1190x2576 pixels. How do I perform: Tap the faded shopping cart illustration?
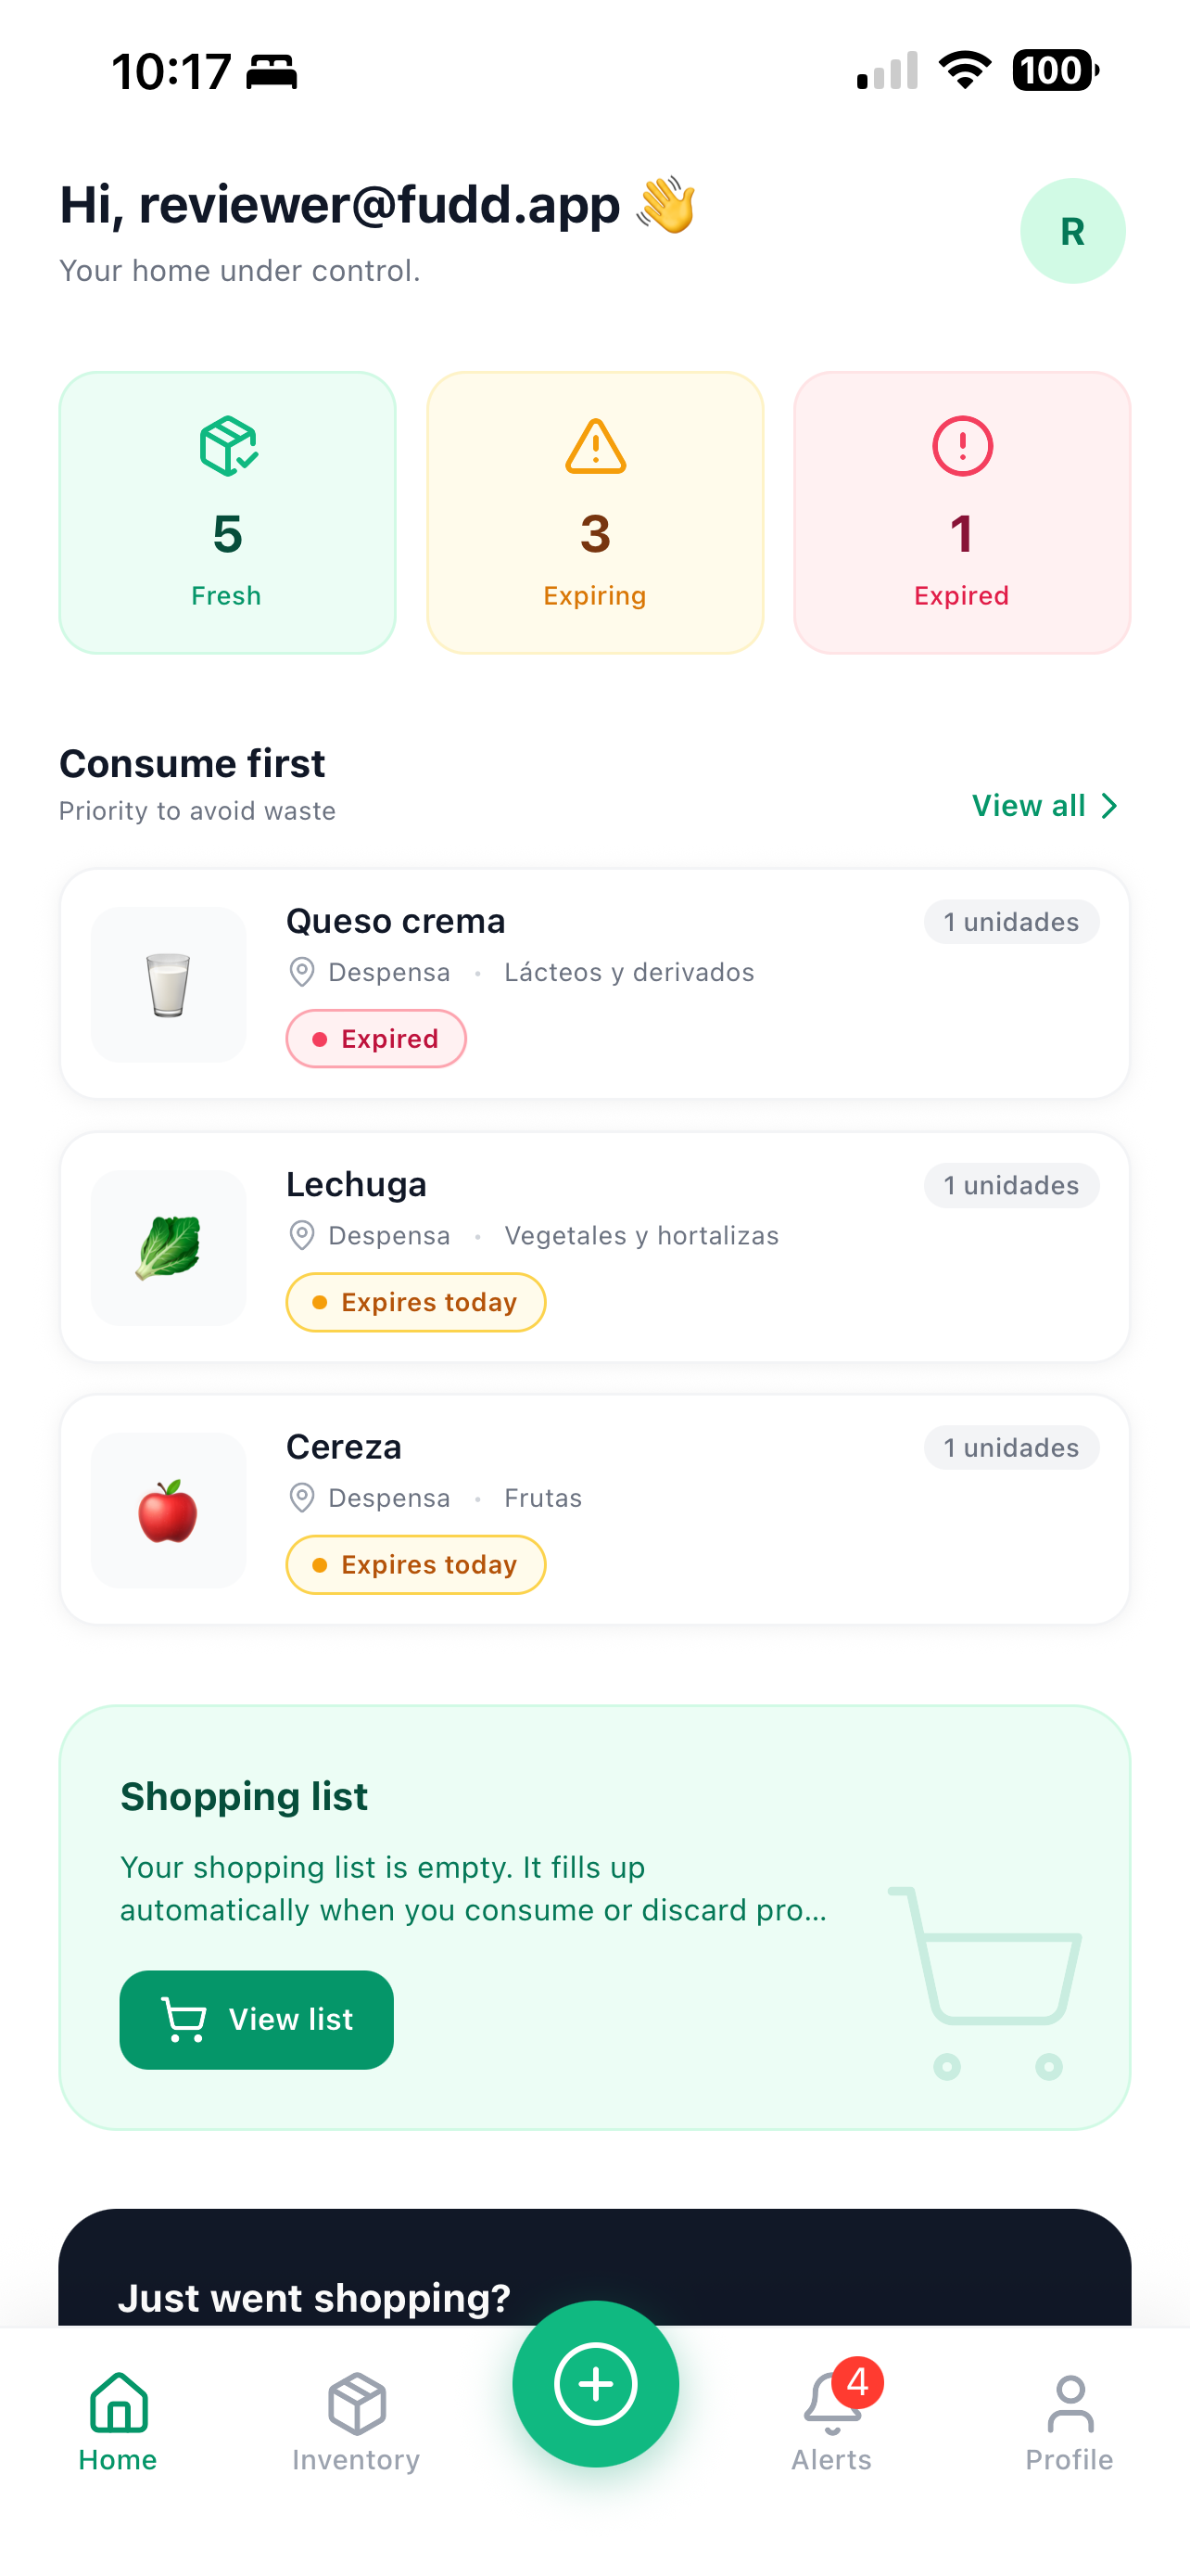(985, 1983)
